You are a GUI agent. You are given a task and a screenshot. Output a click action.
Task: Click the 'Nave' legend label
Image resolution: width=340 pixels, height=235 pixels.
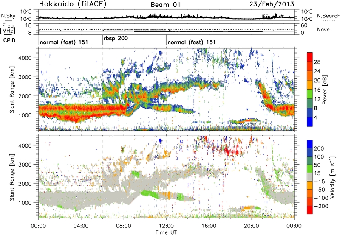tap(323, 30)
